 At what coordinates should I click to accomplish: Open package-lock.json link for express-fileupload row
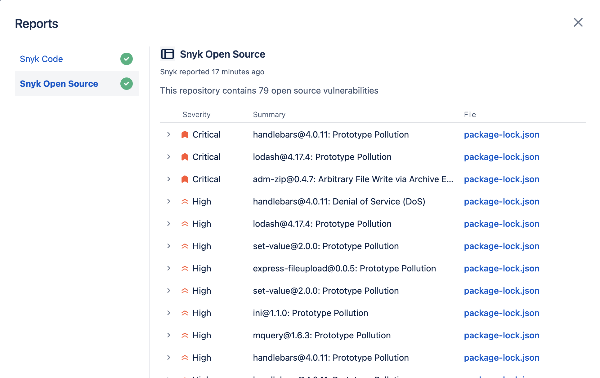(501, 268)
